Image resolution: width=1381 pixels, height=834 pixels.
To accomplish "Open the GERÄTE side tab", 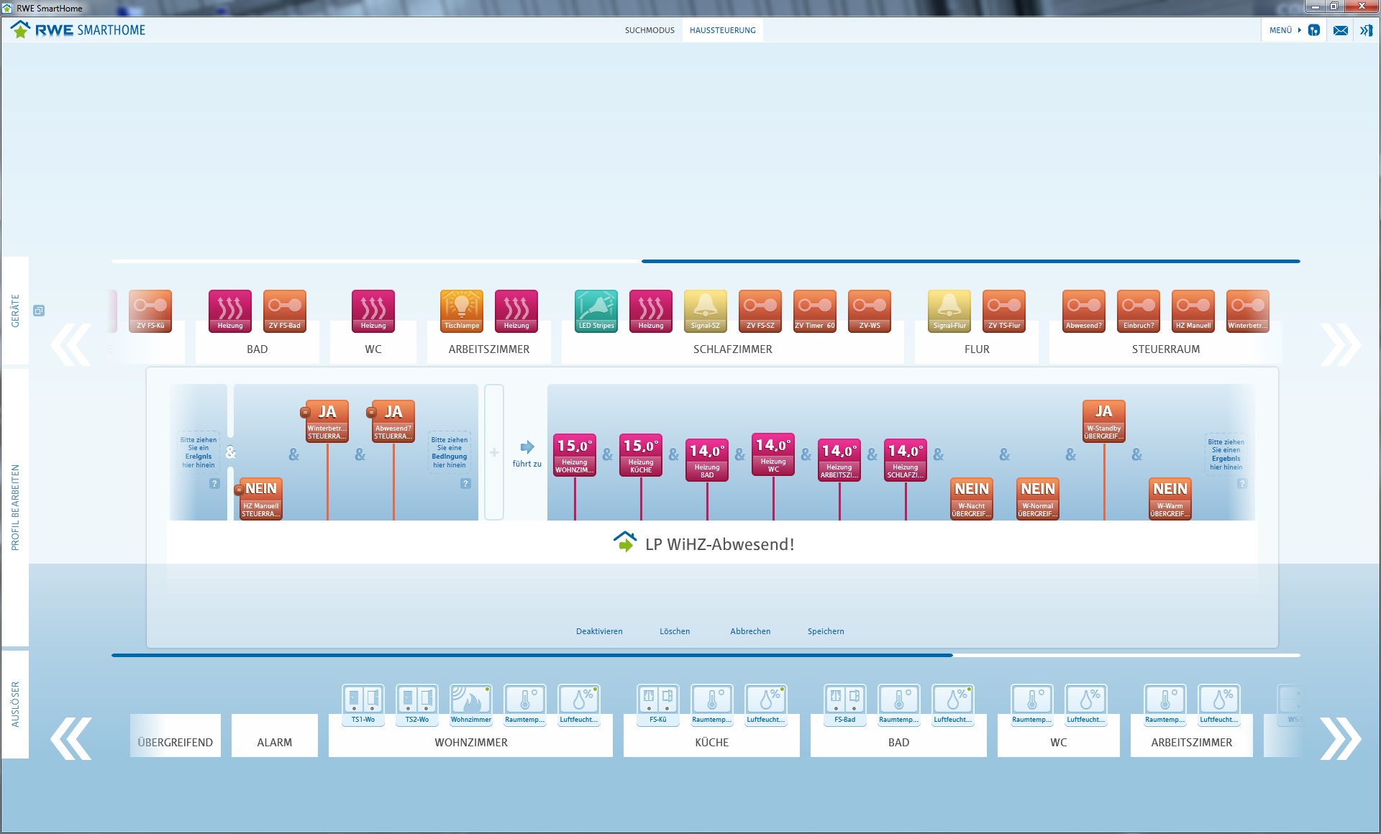I will (15, 311).
